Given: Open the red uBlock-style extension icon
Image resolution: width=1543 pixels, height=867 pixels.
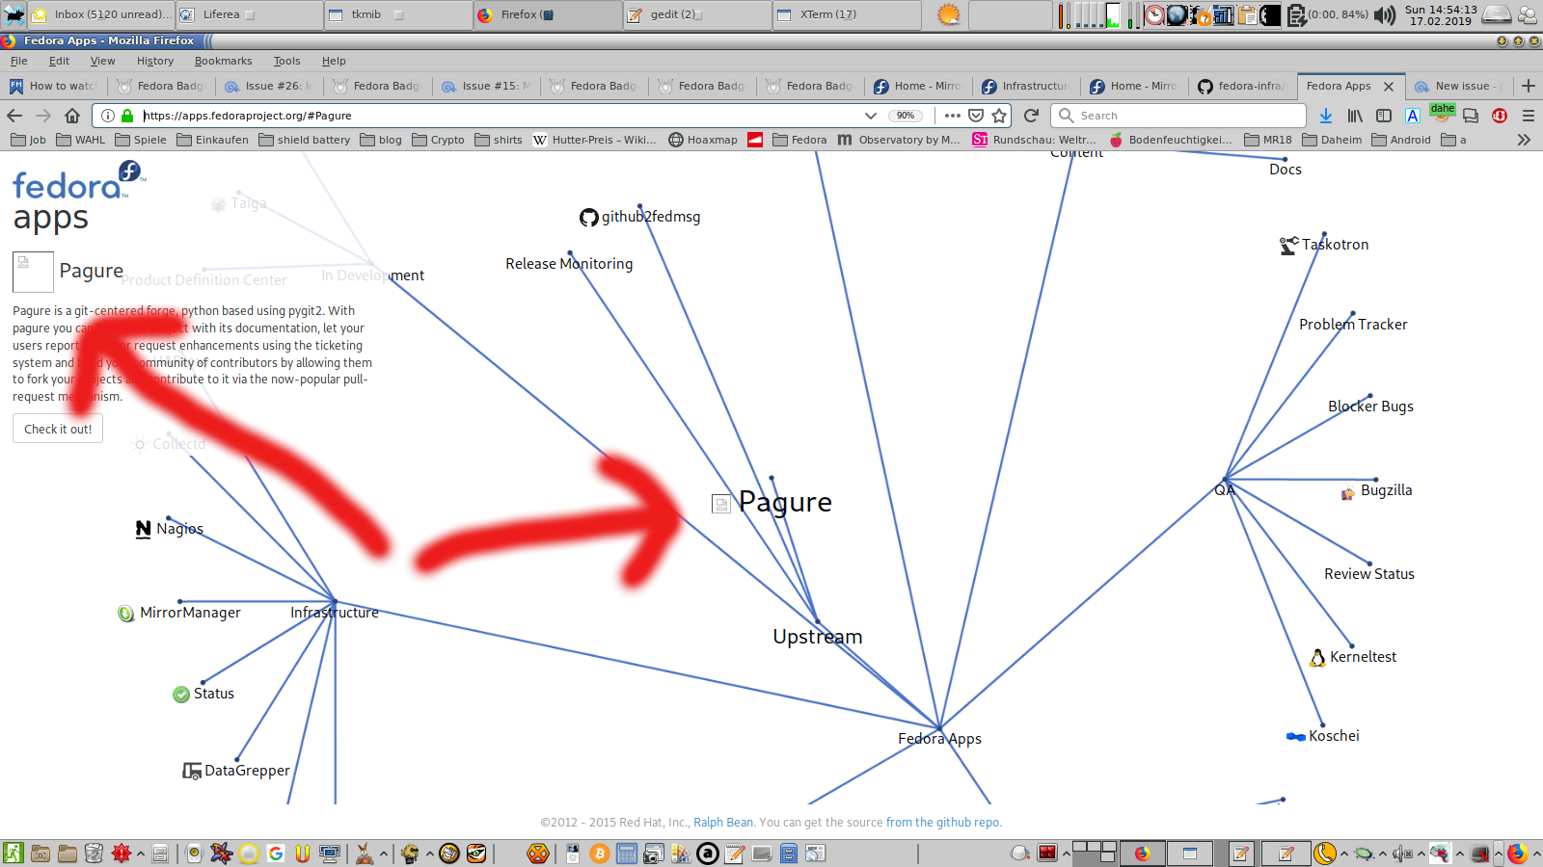Looking at the screenshot, I should 1500,116.
